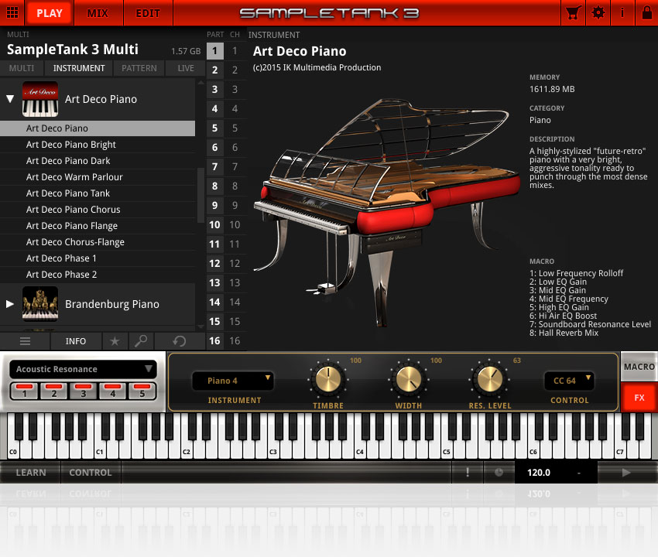Click the TIMBRE knob

pos(328,379)
